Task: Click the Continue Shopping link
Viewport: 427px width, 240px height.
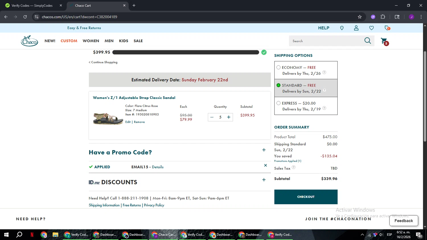Action: (103, 62)
